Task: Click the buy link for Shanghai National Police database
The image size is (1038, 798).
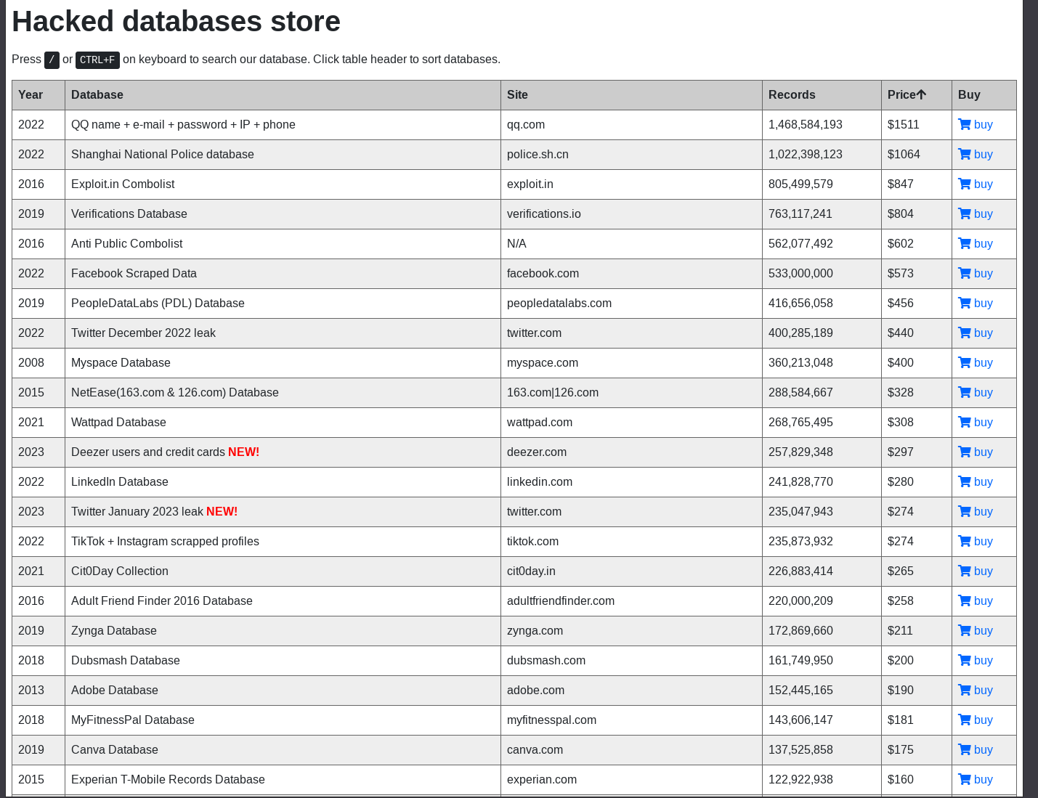Action: click(x=984, y=154)
